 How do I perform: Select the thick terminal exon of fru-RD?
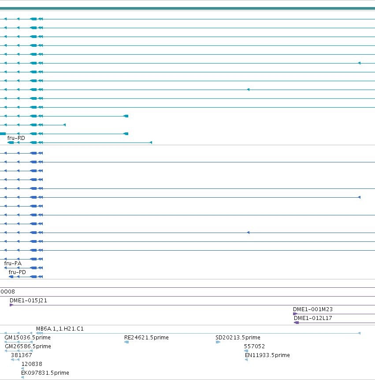pos(11,143)
